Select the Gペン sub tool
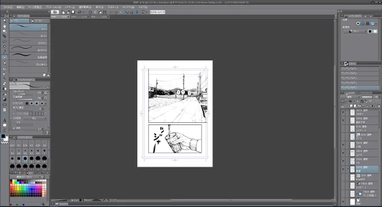Screen dimensions: 382x207 coord(29,27)
